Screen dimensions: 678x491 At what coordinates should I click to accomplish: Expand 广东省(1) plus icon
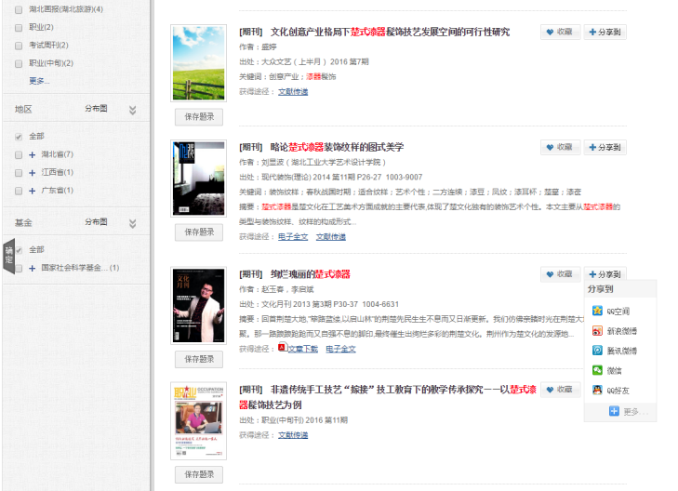[32, 191]
